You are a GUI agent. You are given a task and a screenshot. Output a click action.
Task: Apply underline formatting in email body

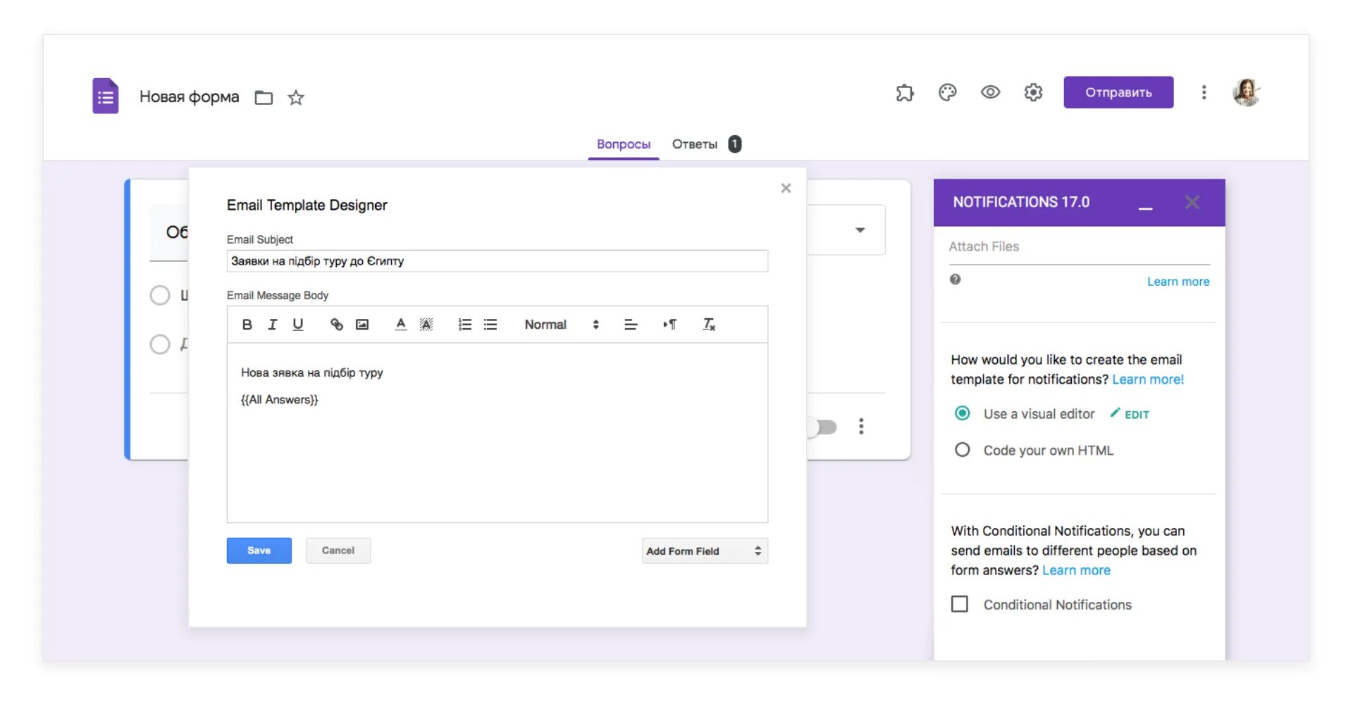297,325
